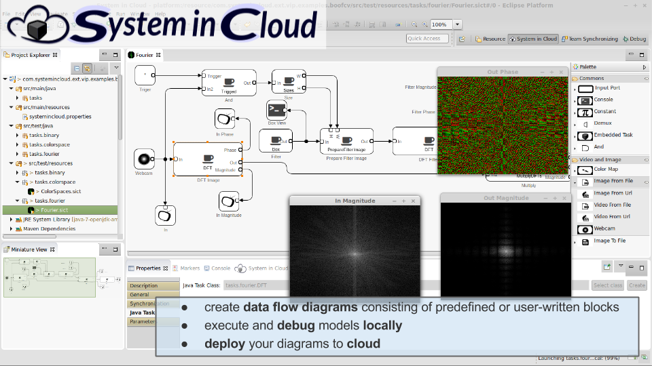
Task: Toggle Link with Editor in Project Explorer
Action: pos(87,68)
